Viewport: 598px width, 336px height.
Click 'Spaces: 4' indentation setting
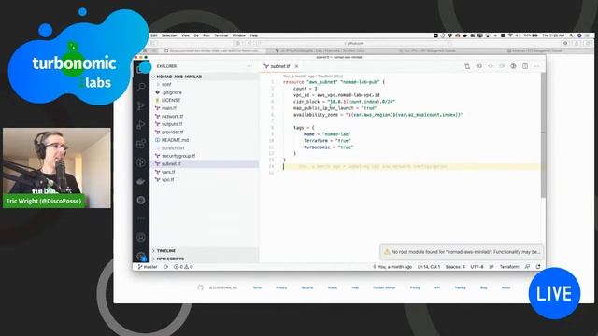click(x=455, y=267)
